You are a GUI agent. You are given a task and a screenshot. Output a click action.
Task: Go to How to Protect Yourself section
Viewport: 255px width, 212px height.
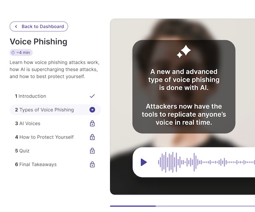55,137
